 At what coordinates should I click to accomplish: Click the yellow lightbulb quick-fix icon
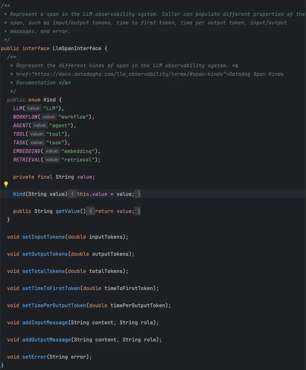[x=6, y=184]
